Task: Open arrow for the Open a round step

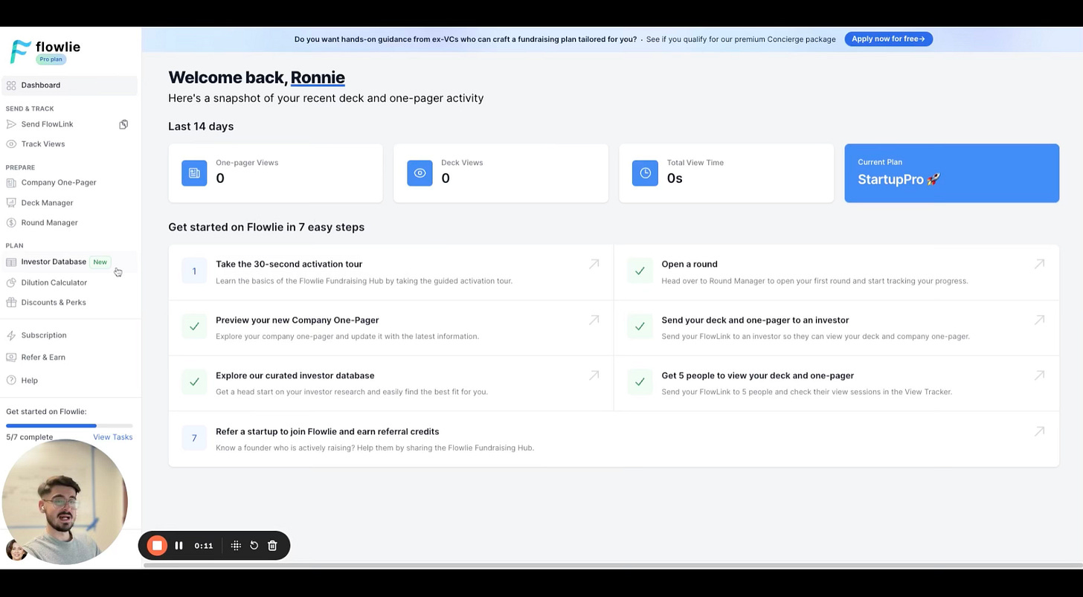Action: (1039, 264)
